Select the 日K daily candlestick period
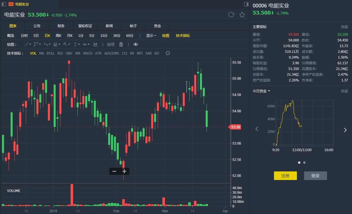The width and height of the screenshot is (352, 214). click(47, 36)
